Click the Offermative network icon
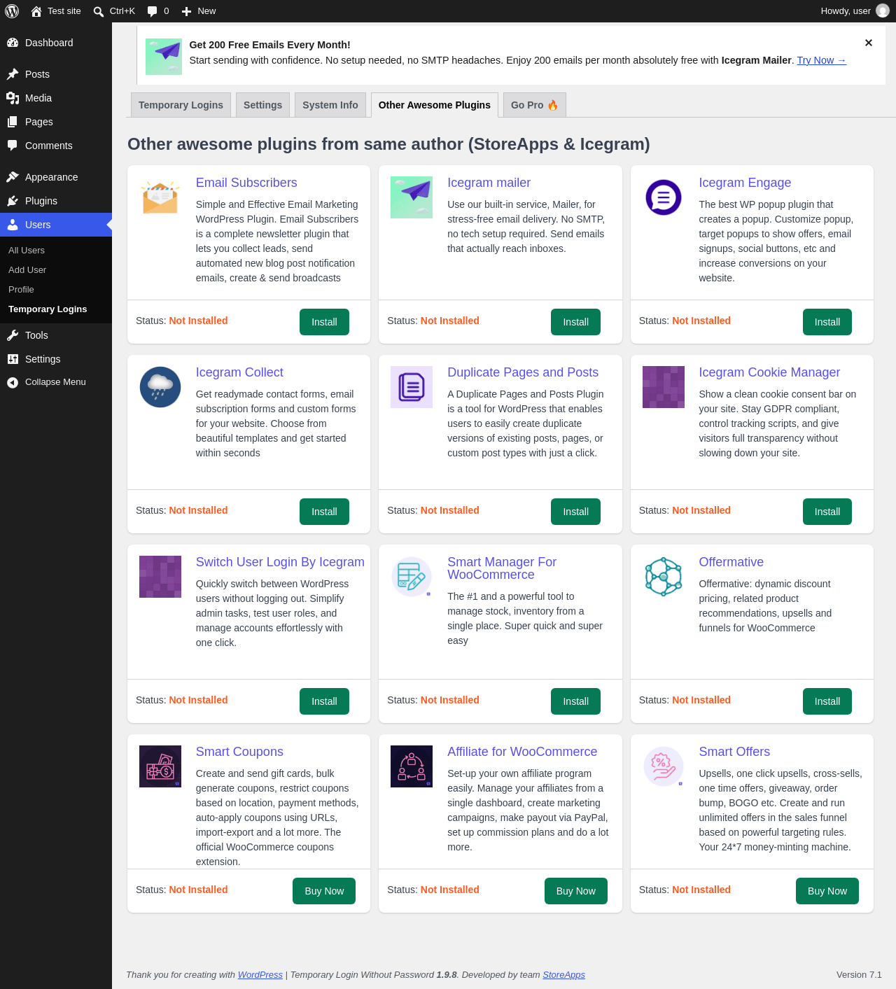 pyautogui.click(x=664, y=577)
